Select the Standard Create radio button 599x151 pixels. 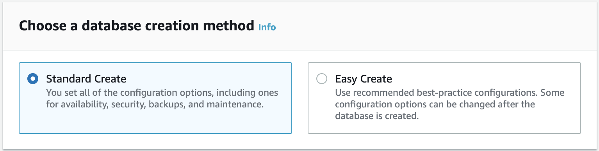[x=33, y=79]
